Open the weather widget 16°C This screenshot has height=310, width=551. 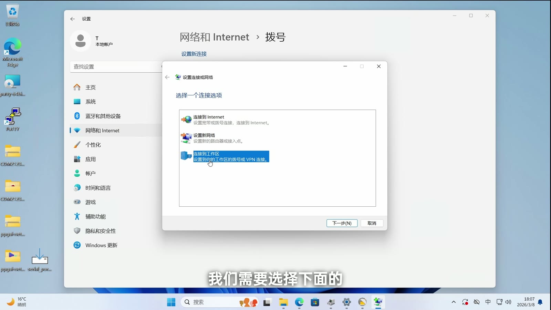(17, 302)
